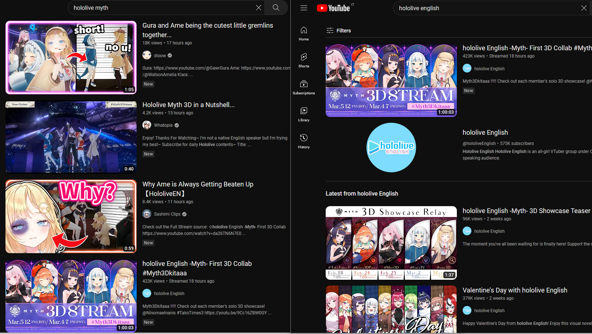This screenshot has height=334, width=592.
Task: Open '3D Showcase Relay' thumbnail
Action: 391,243
